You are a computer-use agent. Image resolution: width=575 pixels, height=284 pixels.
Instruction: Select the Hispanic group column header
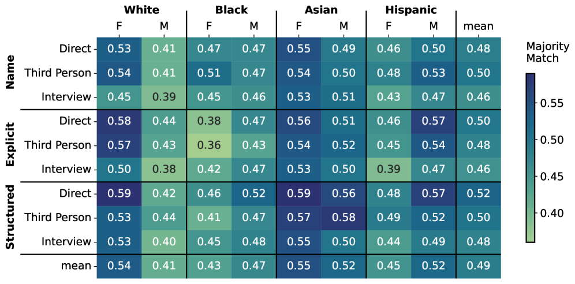coord(412,10)
